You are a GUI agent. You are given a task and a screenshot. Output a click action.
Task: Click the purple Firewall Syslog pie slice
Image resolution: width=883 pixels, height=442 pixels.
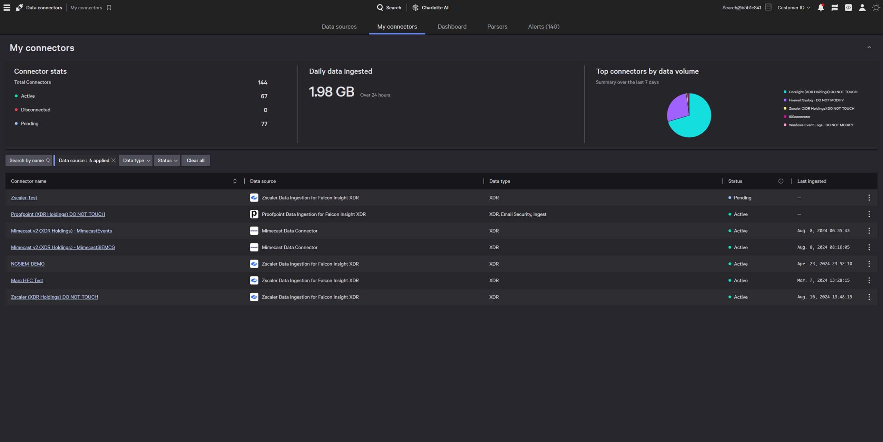[x=678, y=107]
